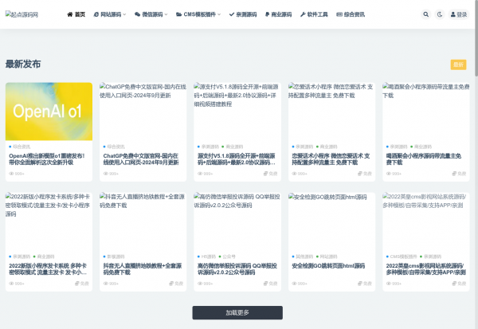Click eye views icon on 安全检测GO card
Viewport: 478px width, 329px height.
(x=294, y=284)
